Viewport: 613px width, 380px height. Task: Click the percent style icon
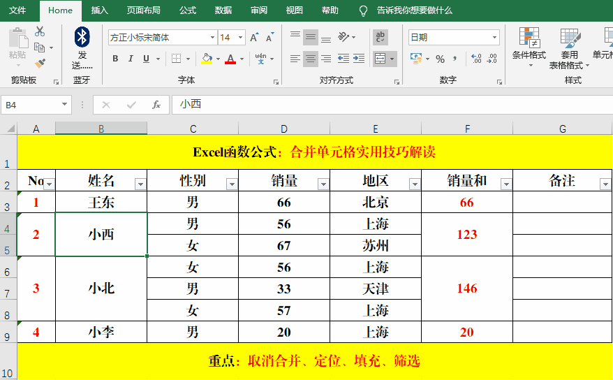440,59
